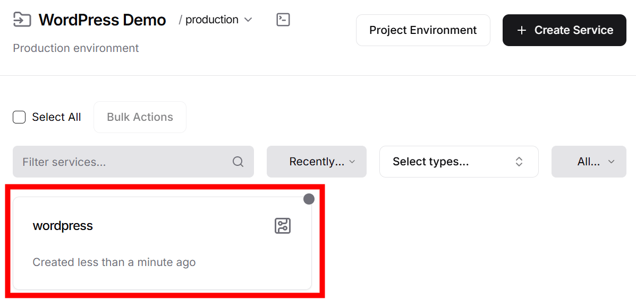Click the up-down arrows in Select types
Screen dimensions: 636x301
(x=519, y=162)
